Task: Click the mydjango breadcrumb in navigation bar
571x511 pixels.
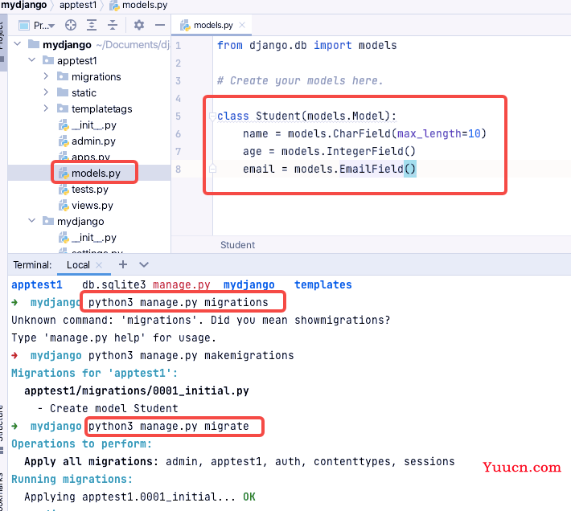Action: (24, 5)
